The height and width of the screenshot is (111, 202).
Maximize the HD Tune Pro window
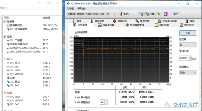(187, 4)
